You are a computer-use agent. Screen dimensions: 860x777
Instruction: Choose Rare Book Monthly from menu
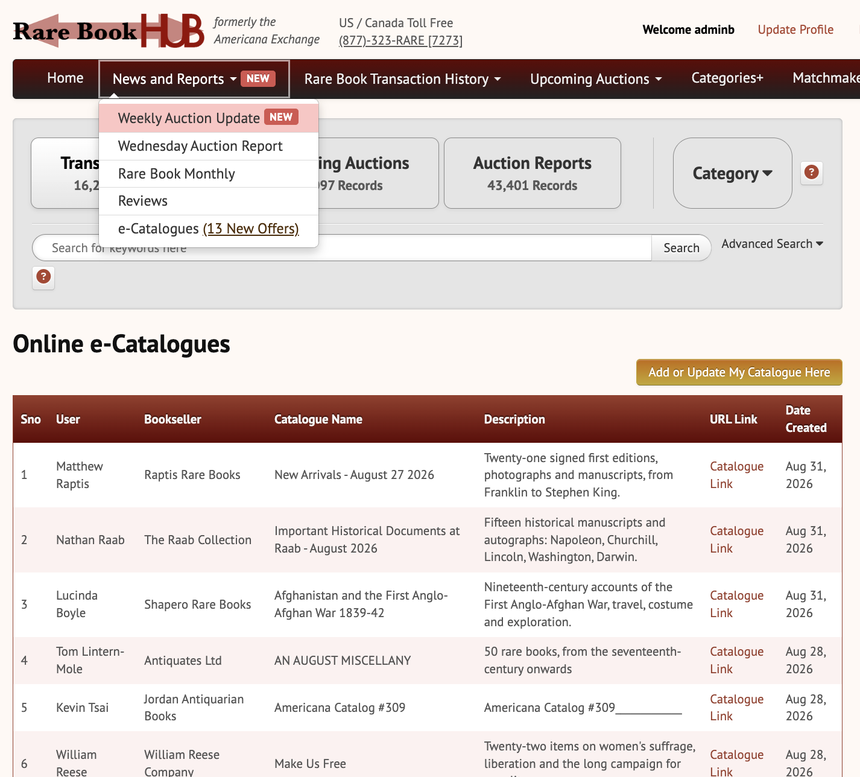tap(209, 174)
